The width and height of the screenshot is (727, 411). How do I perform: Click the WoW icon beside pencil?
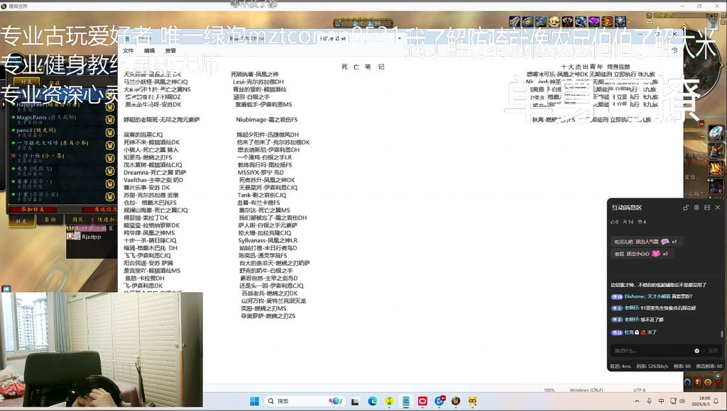[110, 133]
